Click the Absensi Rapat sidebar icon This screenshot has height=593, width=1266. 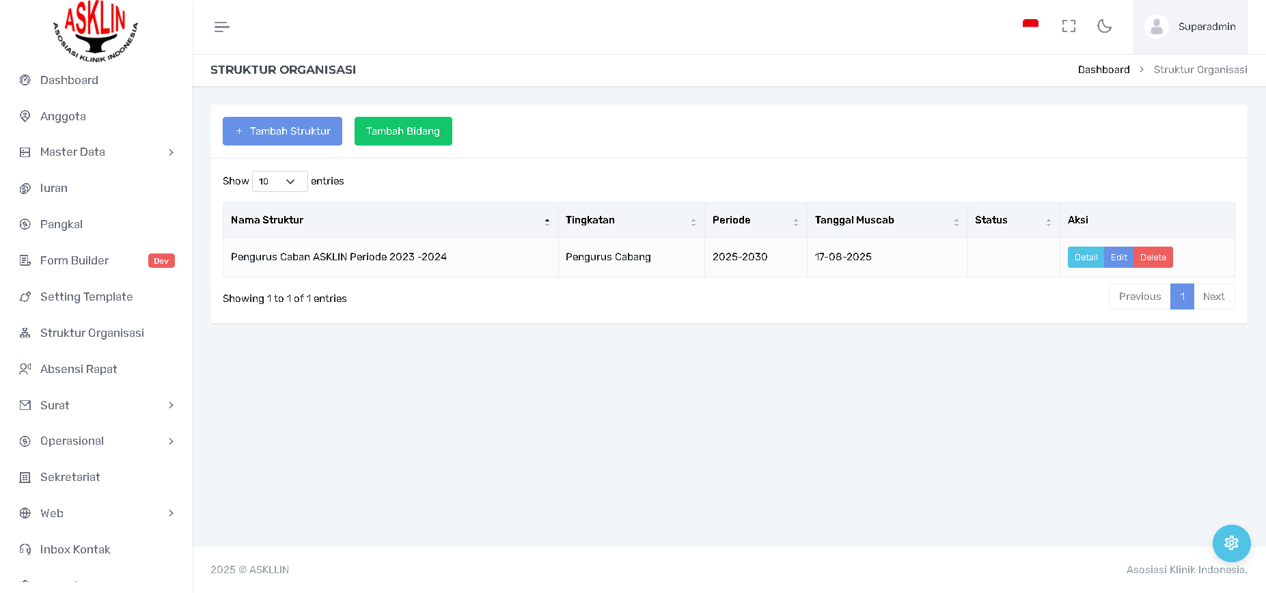tap(25, 370)
